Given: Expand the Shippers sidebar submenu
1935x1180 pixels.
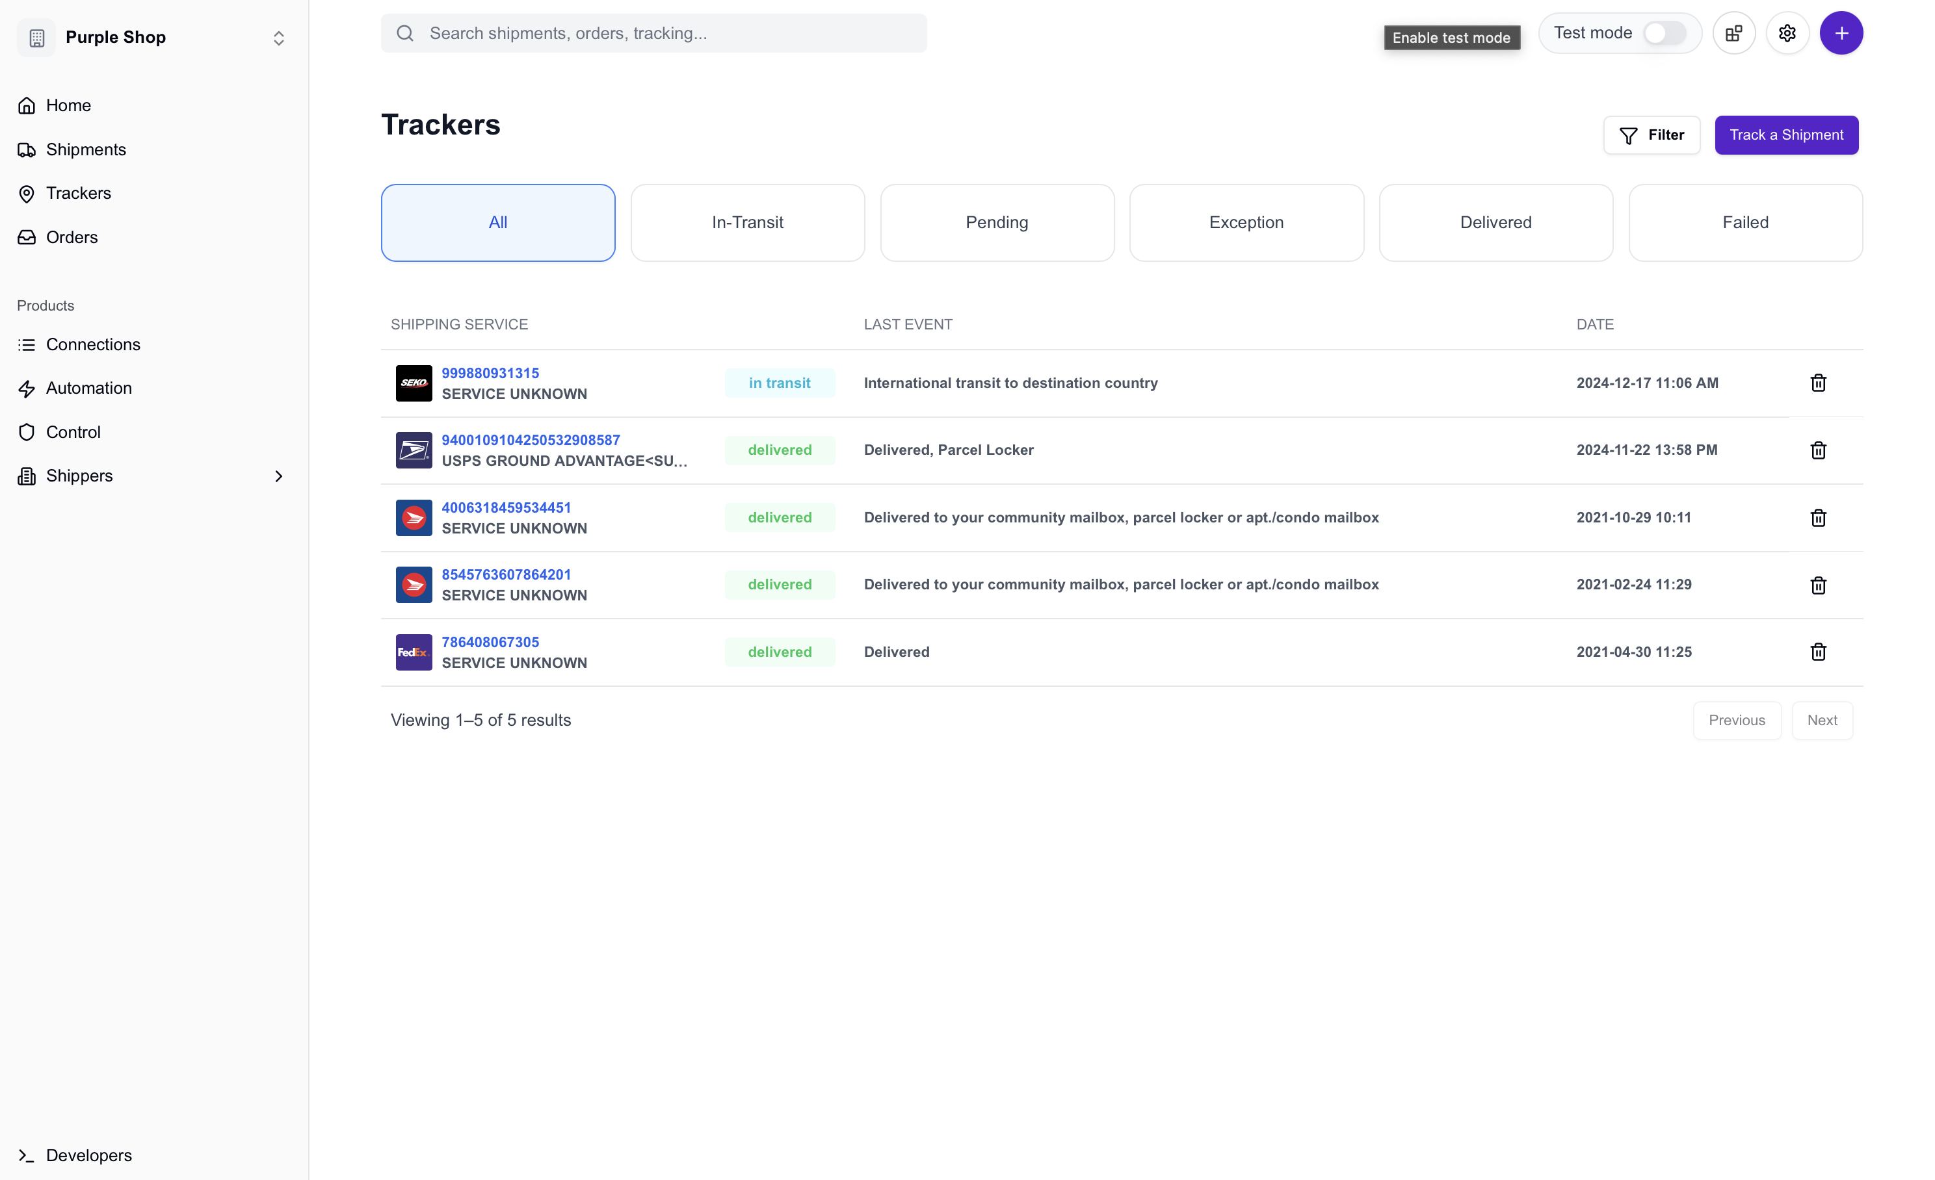Looking at the screenshot, I should point(278,476).
